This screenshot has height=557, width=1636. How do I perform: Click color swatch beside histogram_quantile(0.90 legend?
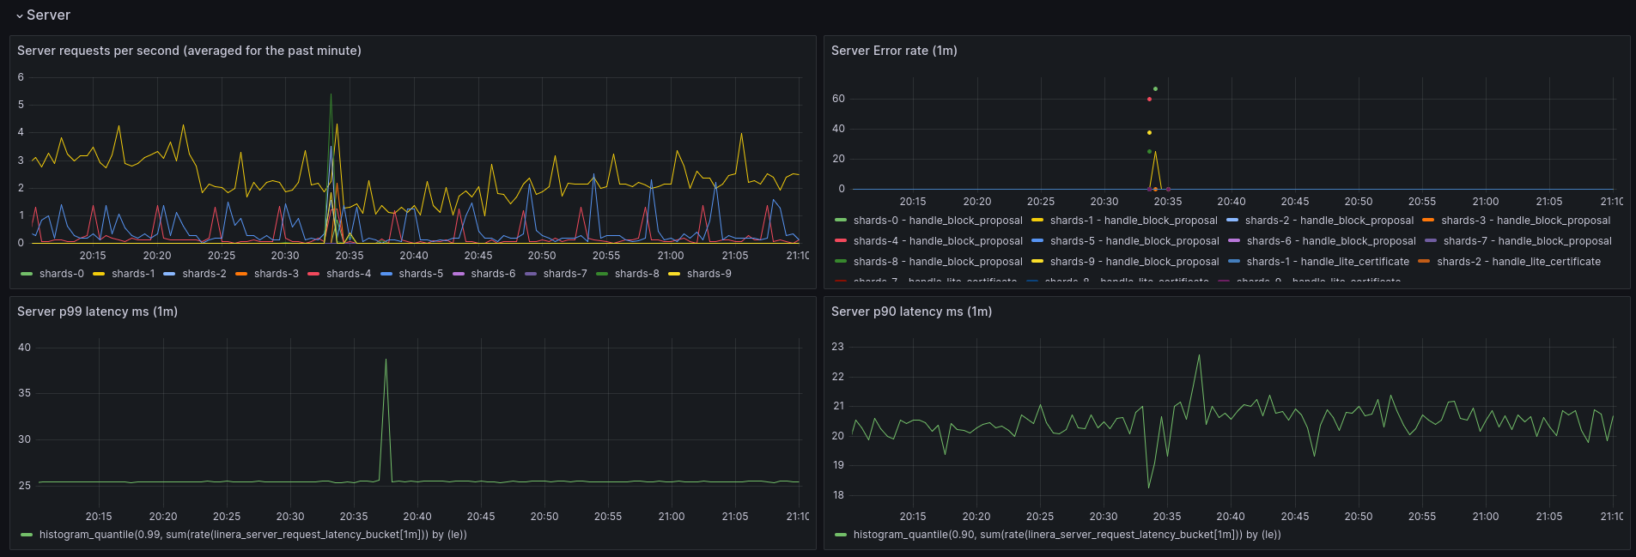(841, 535)
